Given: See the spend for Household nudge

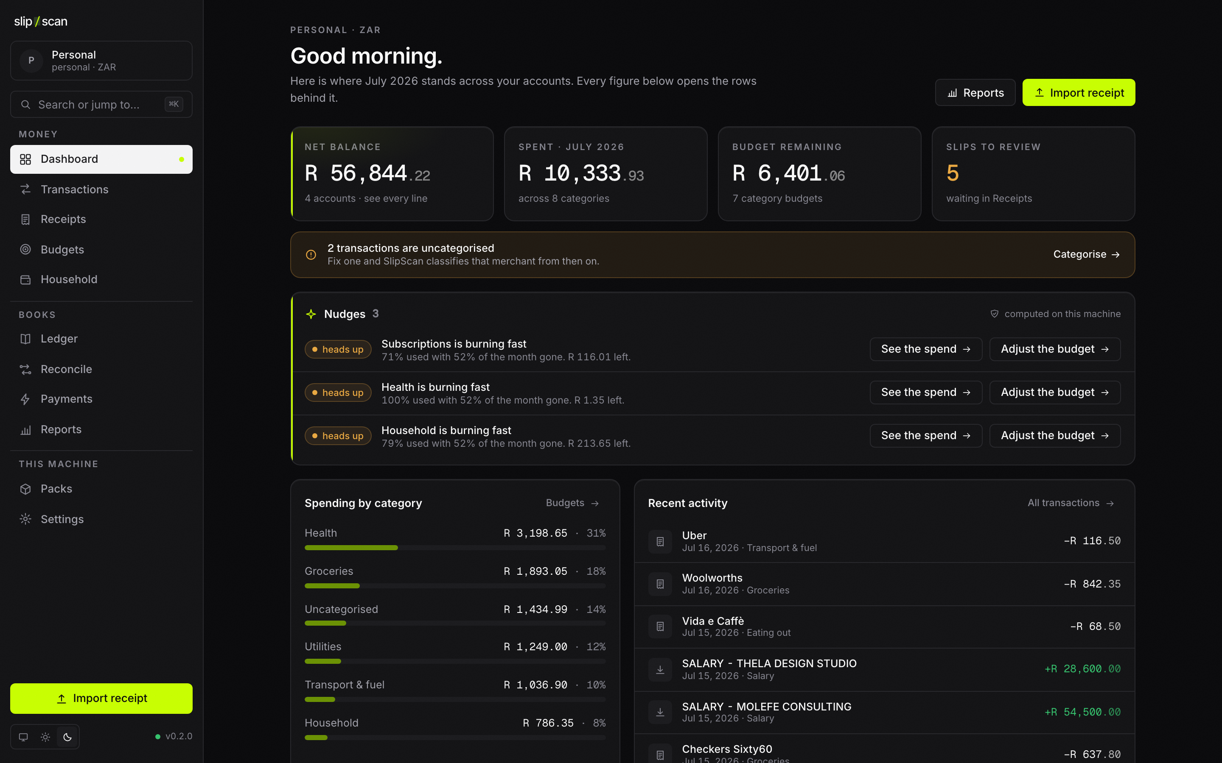Looking at the screenshot, I should pos(925,435).
